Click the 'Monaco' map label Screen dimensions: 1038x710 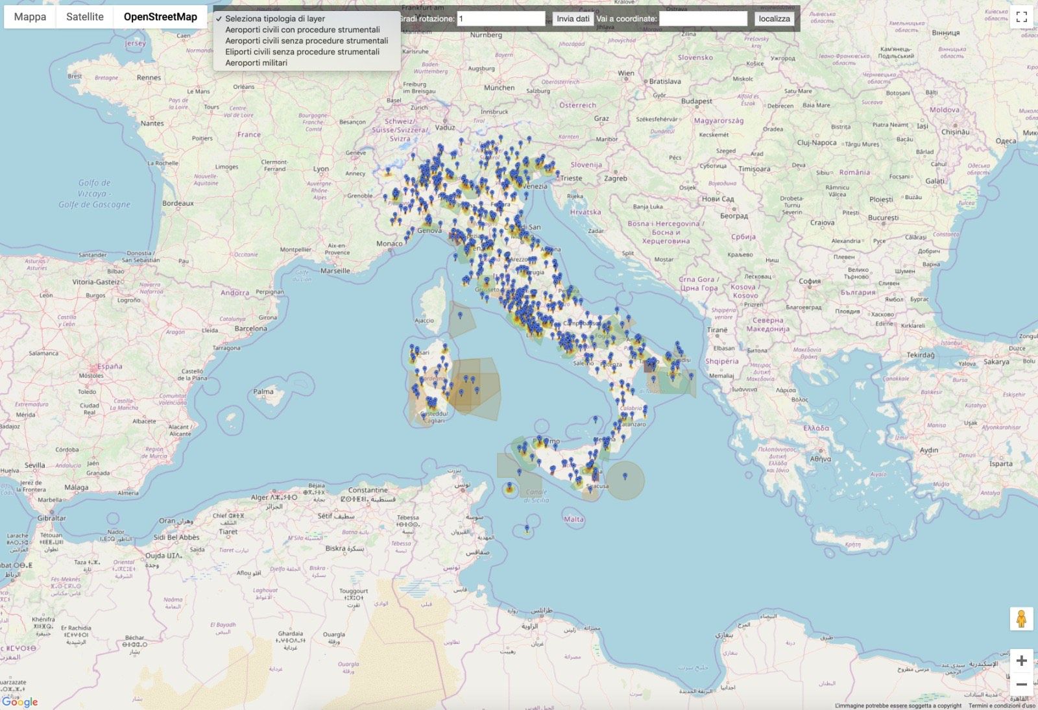pos(389,244)
